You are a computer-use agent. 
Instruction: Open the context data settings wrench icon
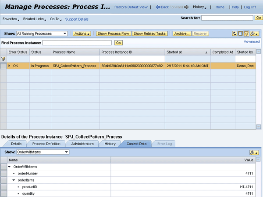click(254, 152)
